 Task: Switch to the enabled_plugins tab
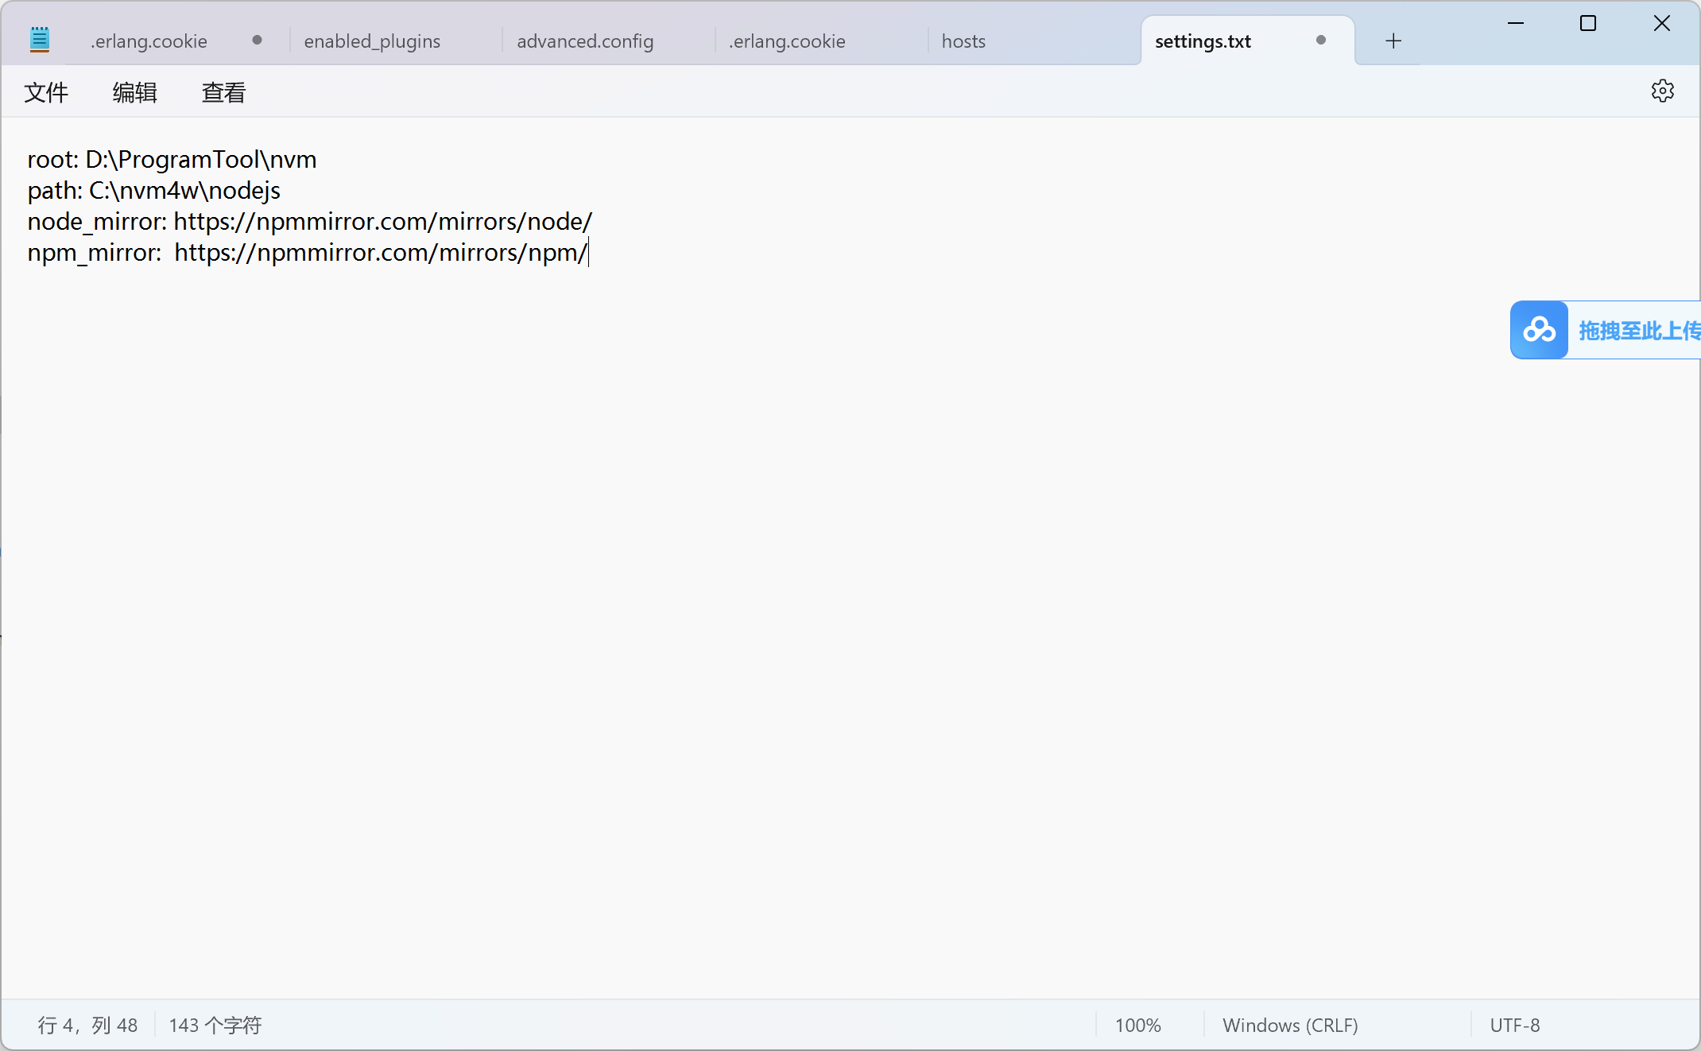[372, 41]
